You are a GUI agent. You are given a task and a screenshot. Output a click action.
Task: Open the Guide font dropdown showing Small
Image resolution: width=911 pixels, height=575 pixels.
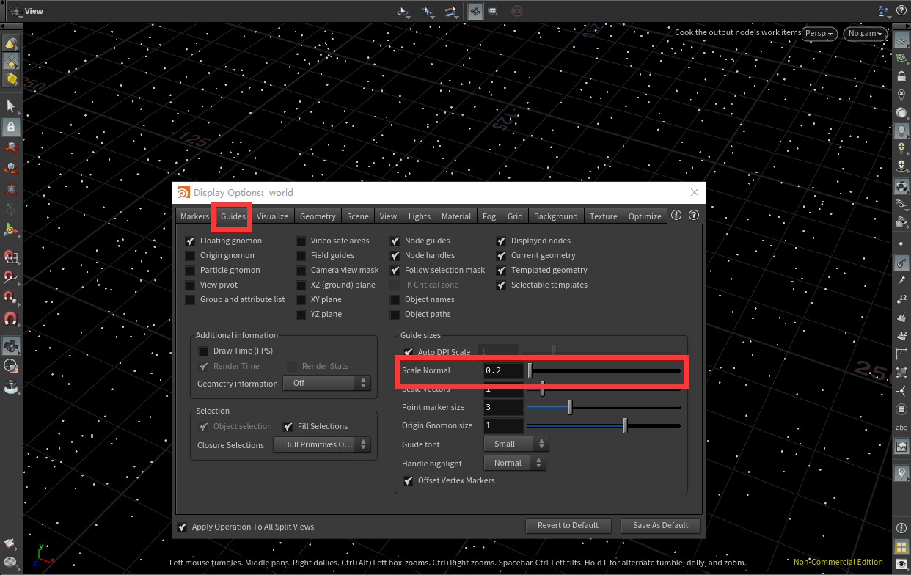(516, 444)
